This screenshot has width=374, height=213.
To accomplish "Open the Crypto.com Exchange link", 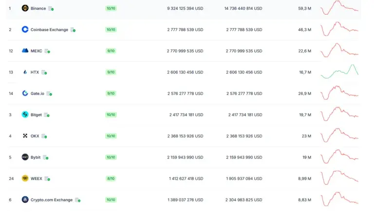I will tap(52, 200).
